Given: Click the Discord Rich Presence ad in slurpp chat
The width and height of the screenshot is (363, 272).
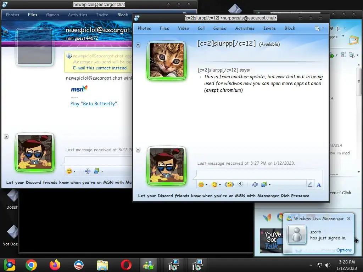Looking at the screenshot, I should tap(224, 196).
